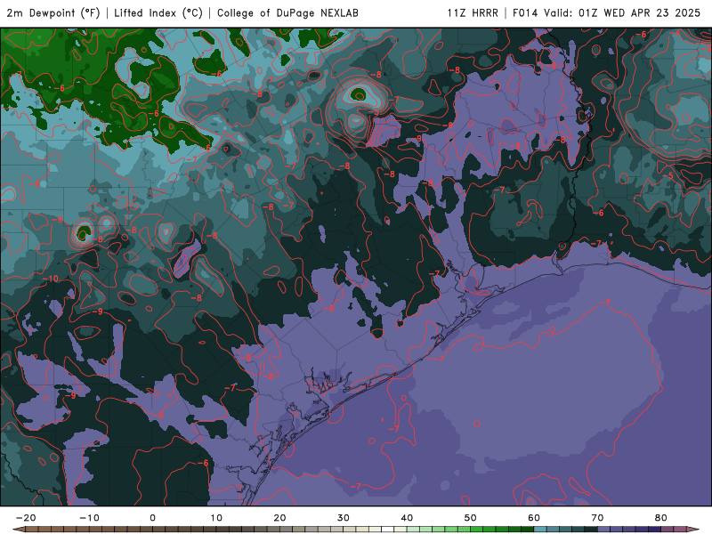Select the '0' label on the color scale
This screenshot has height=534, width=712.
[152, 518]
